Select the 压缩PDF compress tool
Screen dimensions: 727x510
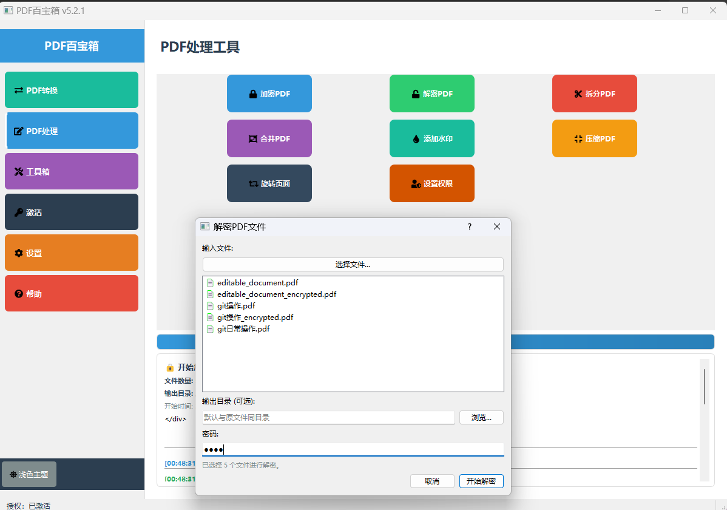pos(594,138)
